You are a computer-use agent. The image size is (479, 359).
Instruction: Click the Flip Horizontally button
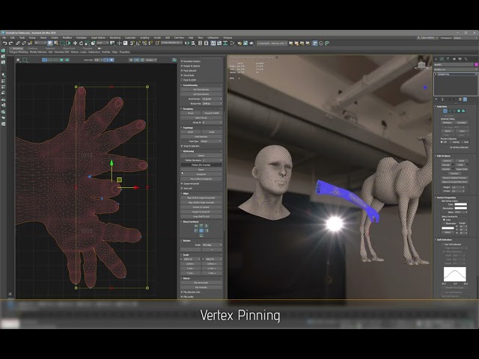[201, 283]
